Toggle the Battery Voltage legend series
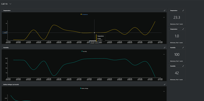 tap(84, 88)
